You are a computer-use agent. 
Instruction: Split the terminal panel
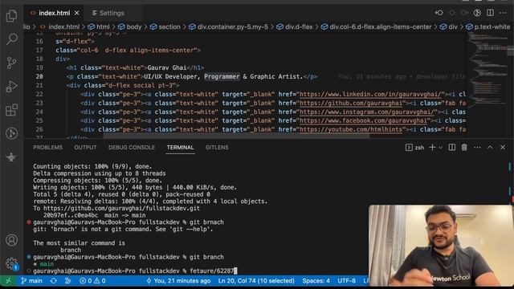pyautogui.click(x=451, y=148)
